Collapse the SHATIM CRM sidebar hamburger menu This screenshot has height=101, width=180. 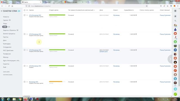[2, 11]
